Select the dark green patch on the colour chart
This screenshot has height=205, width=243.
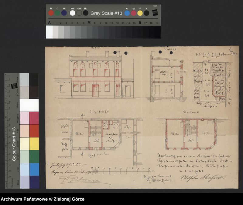pos(34,156)
